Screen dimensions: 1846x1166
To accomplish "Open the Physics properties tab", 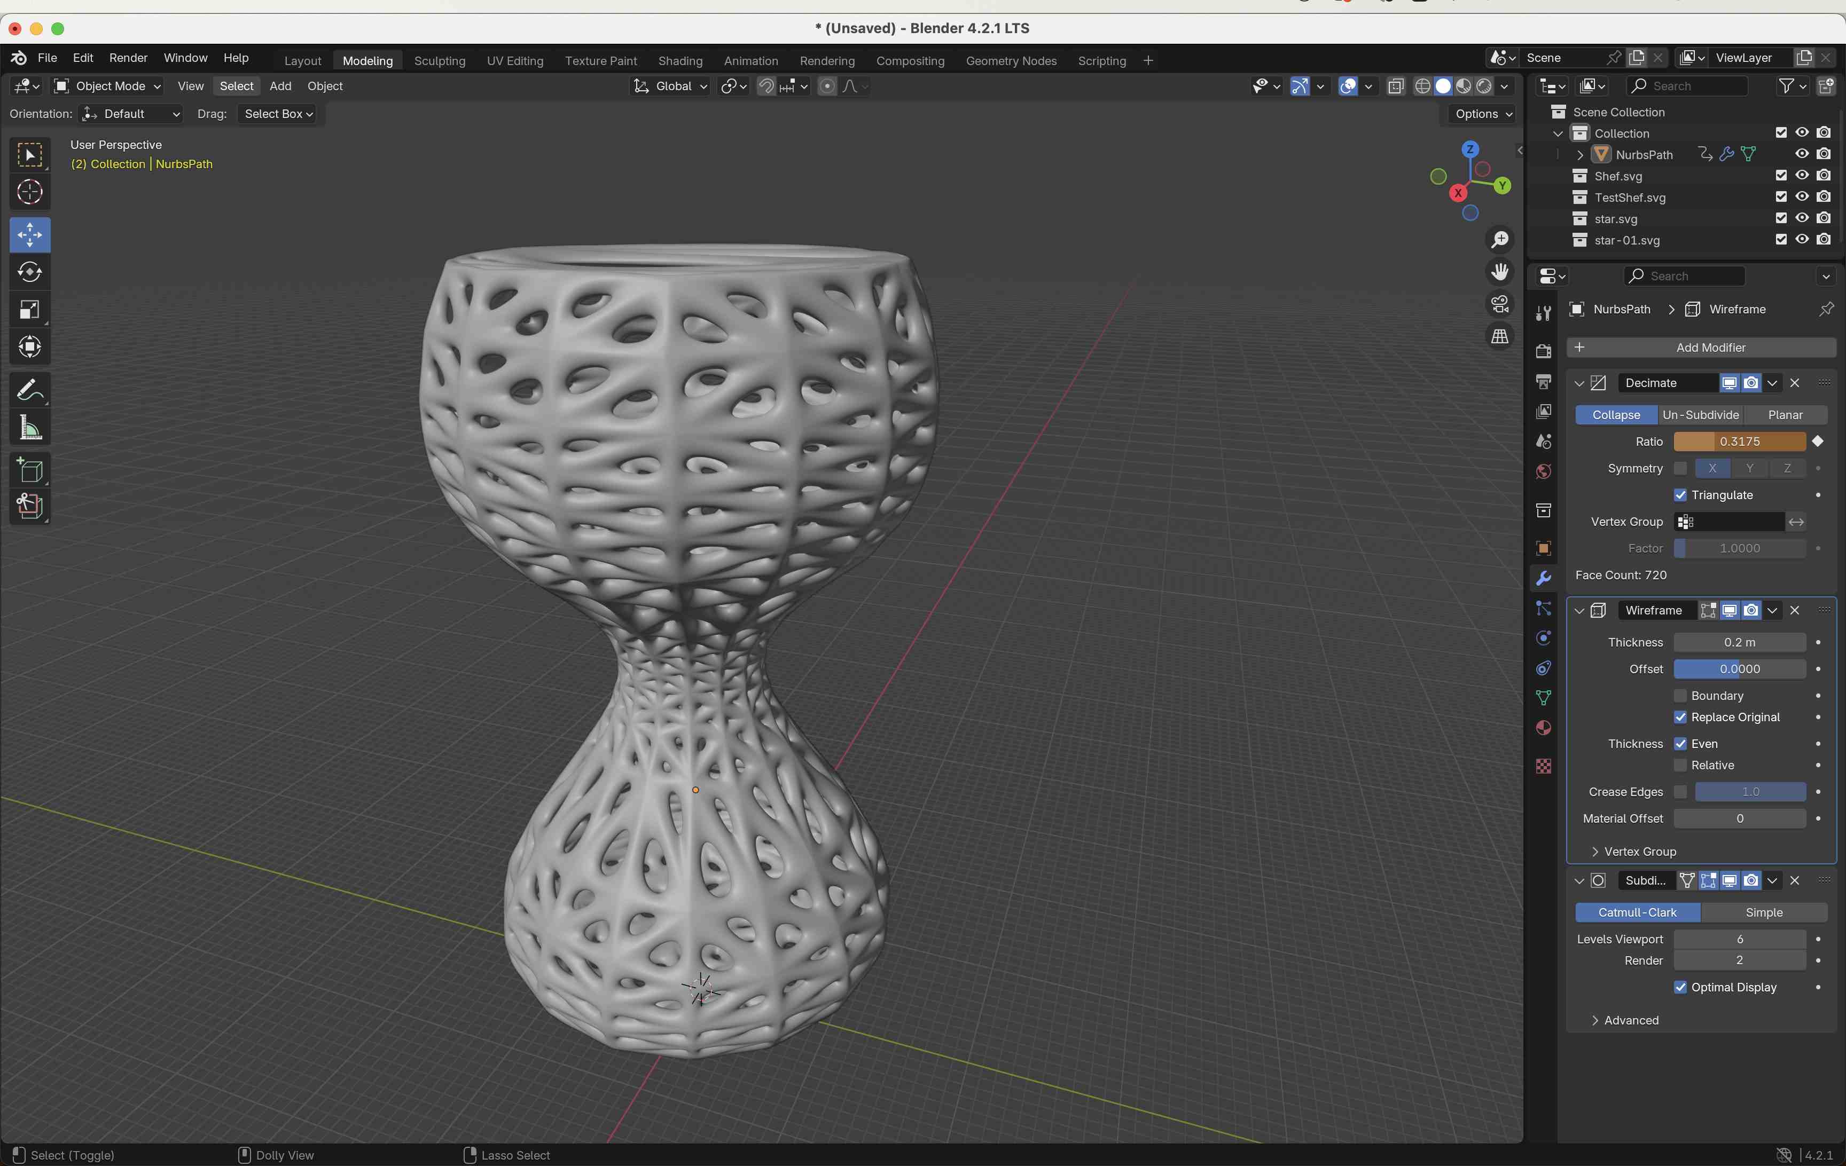I will click(1543, 638).
